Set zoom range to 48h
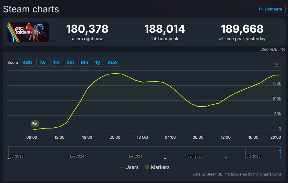Image resolution: width=288 pixels, height=183 pixels. point(27,62)
